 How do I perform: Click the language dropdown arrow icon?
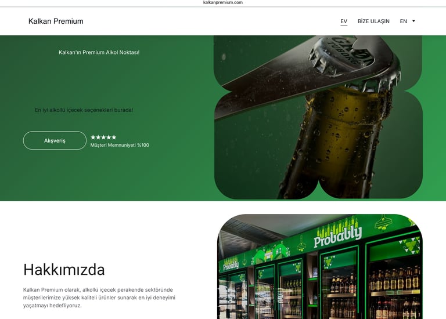pos(413,21)
